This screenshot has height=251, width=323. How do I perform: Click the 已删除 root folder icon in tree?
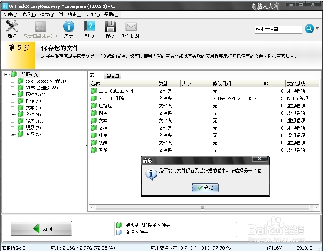(x=14, y=74)
